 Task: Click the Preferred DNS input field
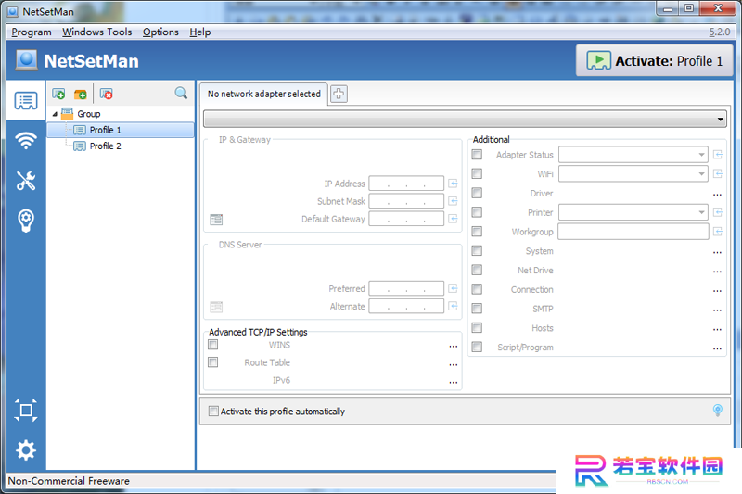coord(406,288)
